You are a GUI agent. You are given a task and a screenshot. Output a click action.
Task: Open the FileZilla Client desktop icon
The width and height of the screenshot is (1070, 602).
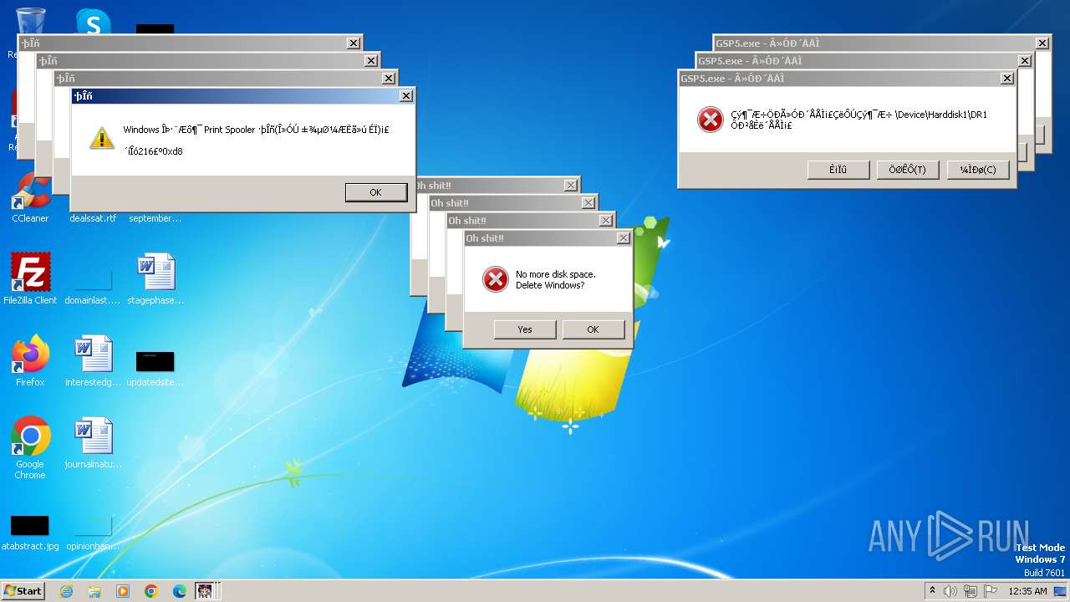tap(30, 278)
